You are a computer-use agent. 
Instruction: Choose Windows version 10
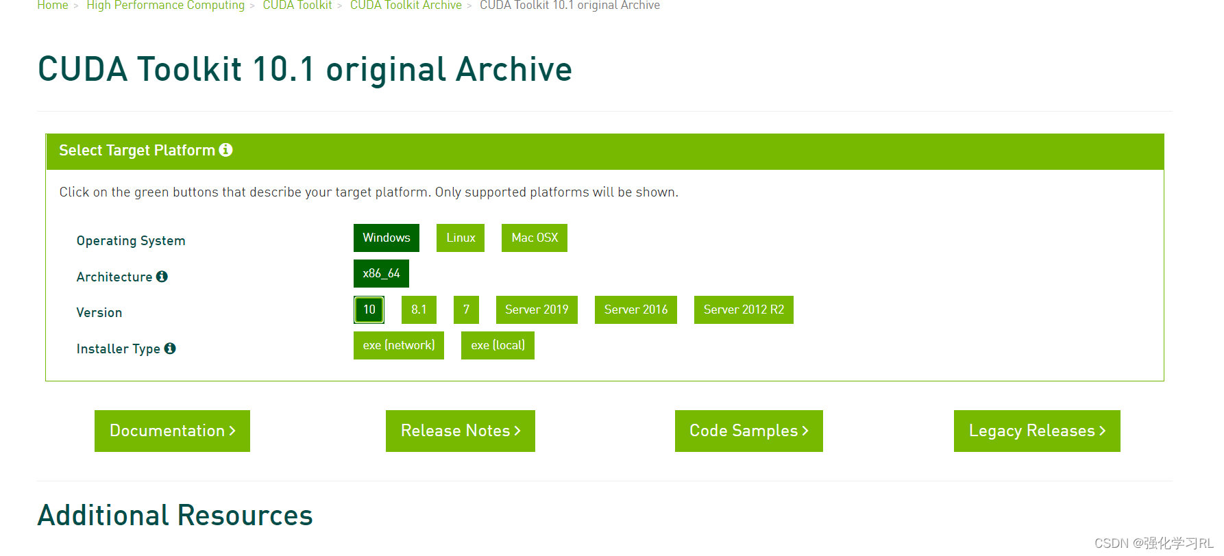[x=369, y=309]
